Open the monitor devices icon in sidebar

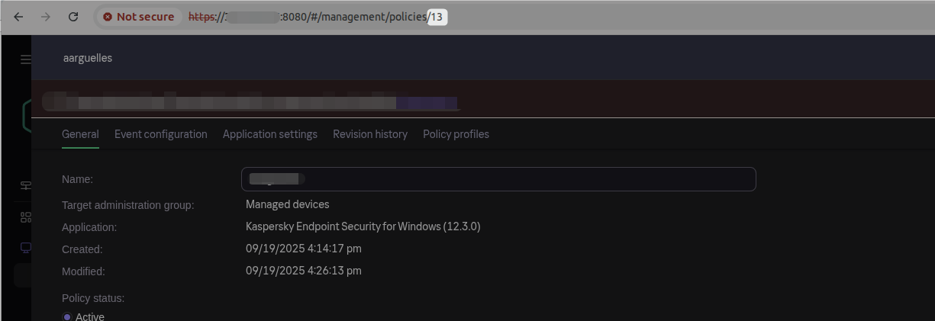[25, 247]
